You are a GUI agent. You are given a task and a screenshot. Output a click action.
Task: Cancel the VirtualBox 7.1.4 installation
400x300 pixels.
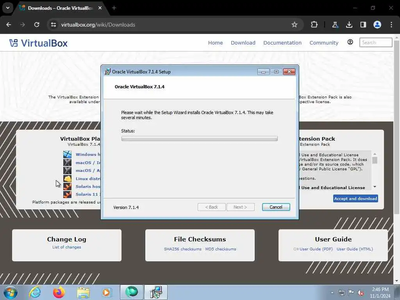[276, 207]
